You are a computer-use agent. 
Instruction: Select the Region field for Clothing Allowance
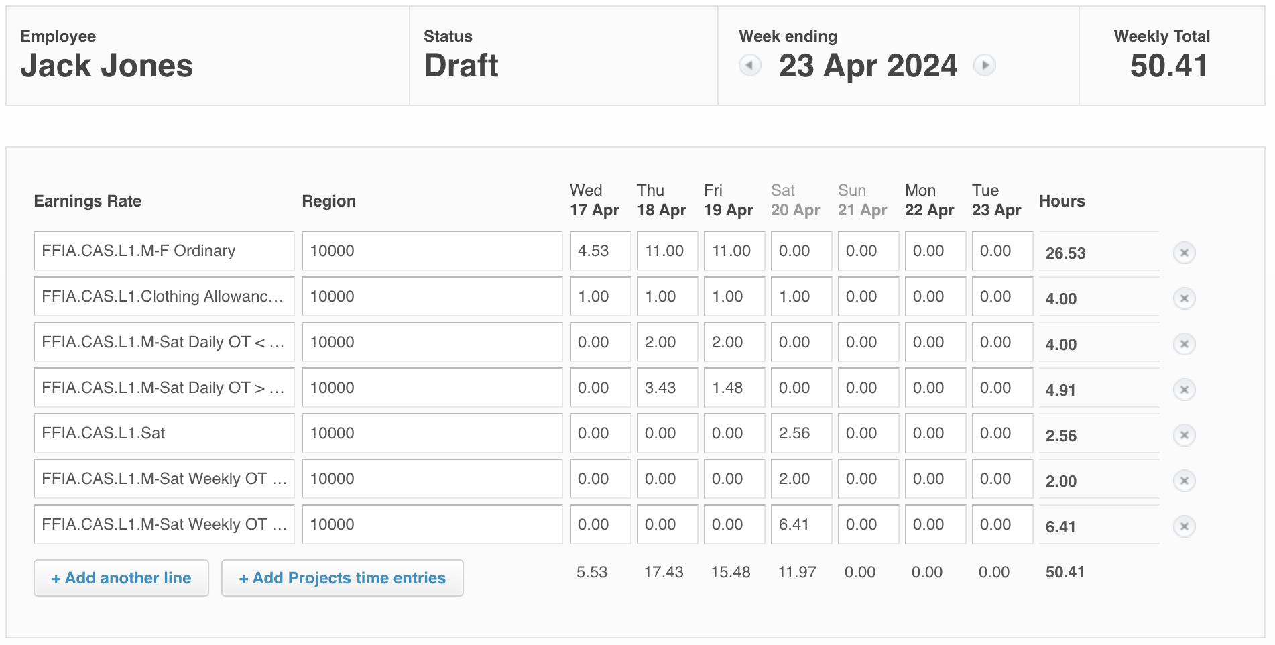432,296
